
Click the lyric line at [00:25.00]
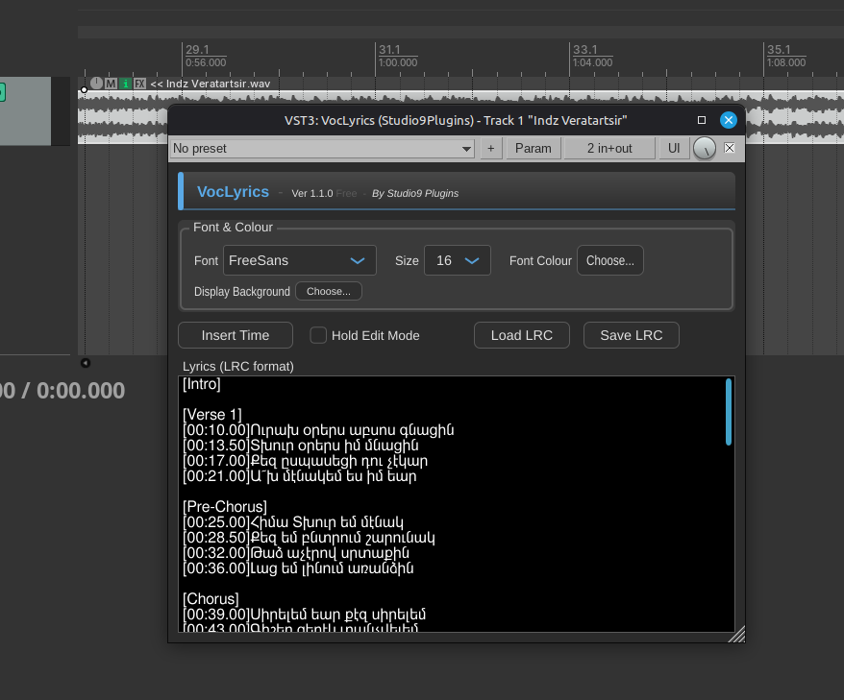coord(293,522)
